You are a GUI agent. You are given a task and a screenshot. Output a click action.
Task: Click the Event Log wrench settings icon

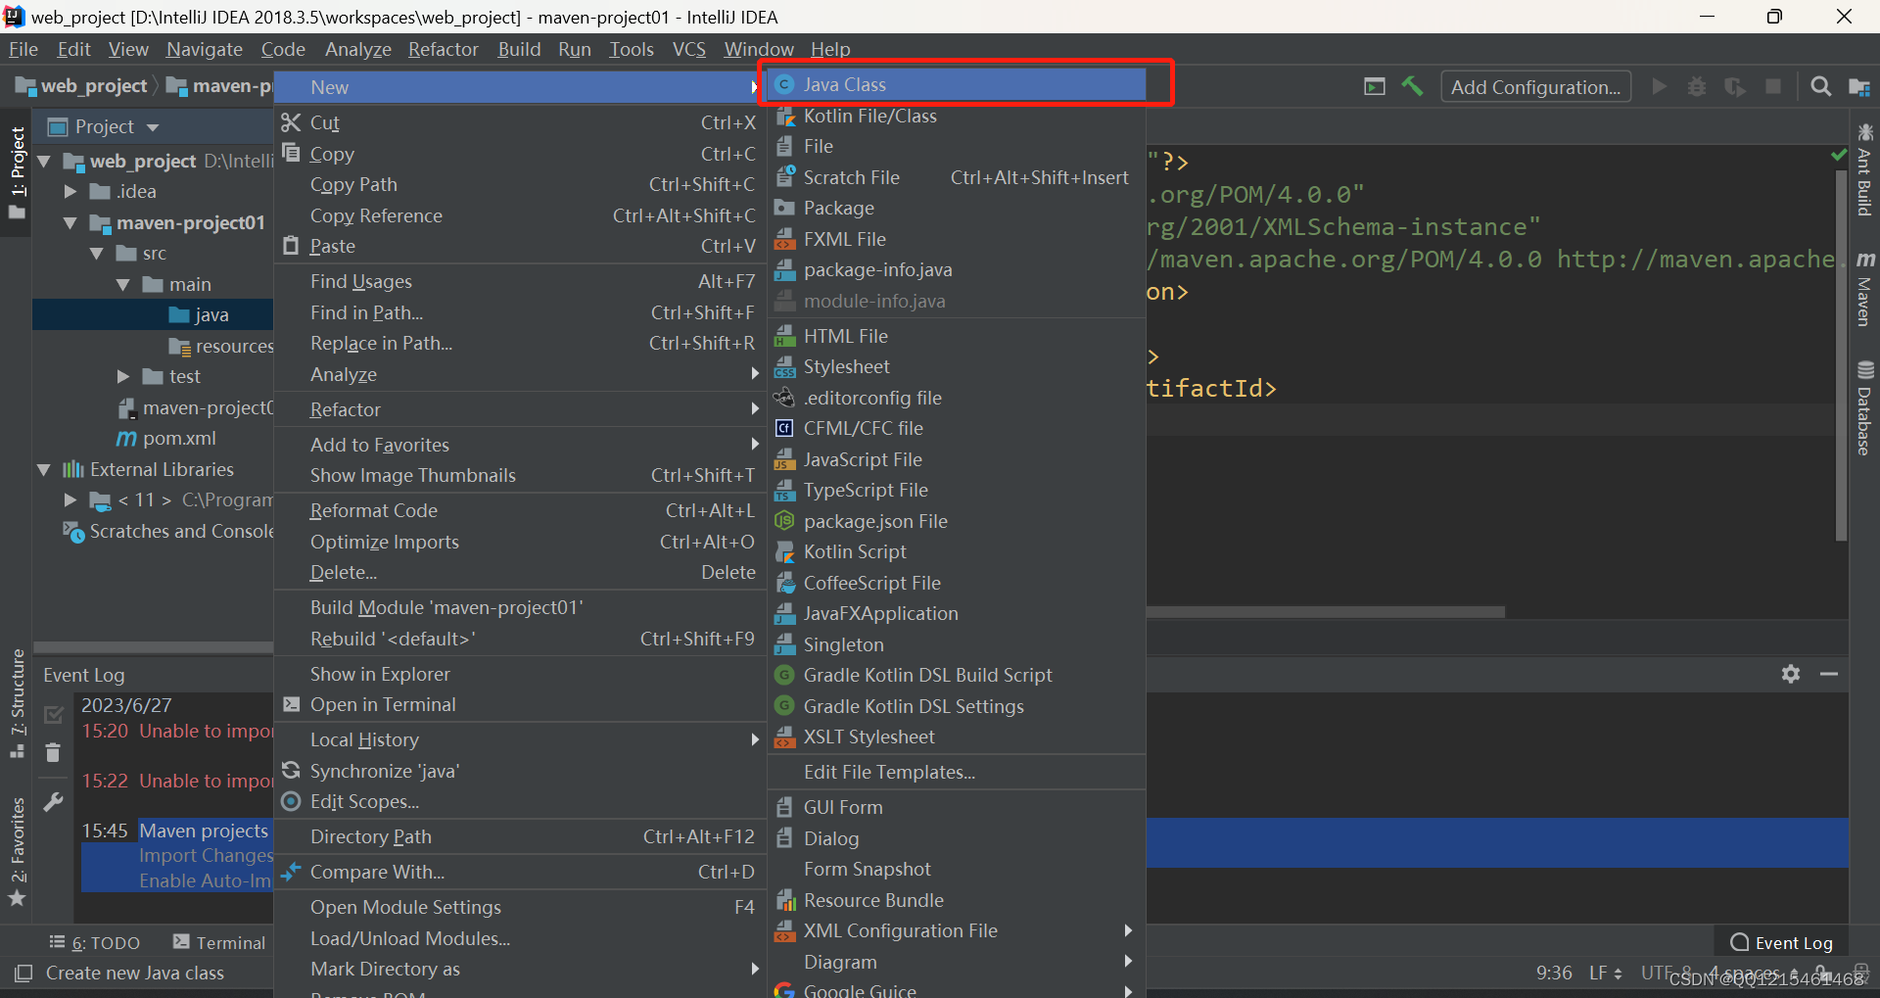(53, 802)
